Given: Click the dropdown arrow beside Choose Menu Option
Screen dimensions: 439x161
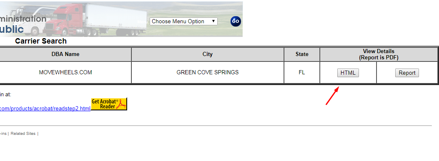Looking at the screenshot, I should (213, 21).
